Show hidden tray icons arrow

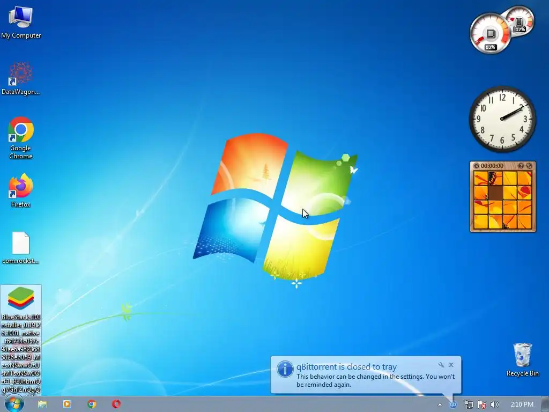(440, 404)
